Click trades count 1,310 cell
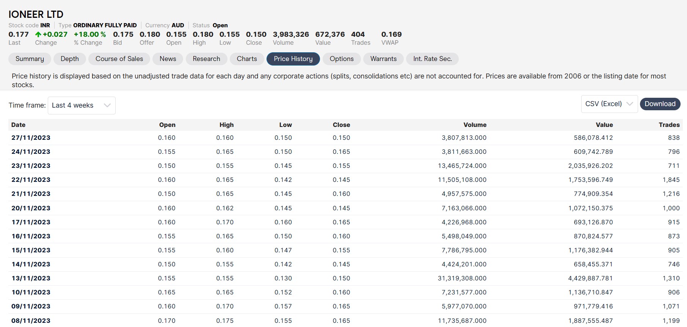687x327 pixels. [671, 278]
